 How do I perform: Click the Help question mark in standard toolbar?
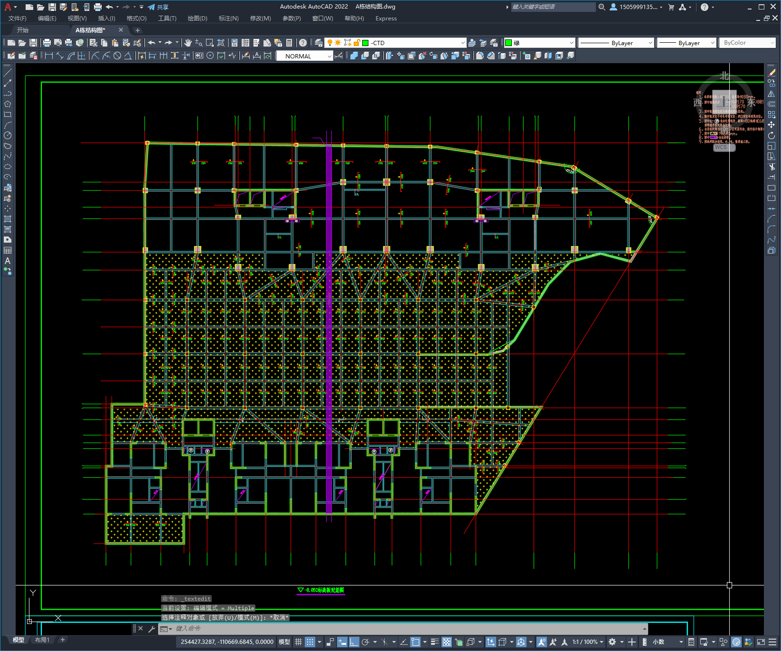[303, 43]
